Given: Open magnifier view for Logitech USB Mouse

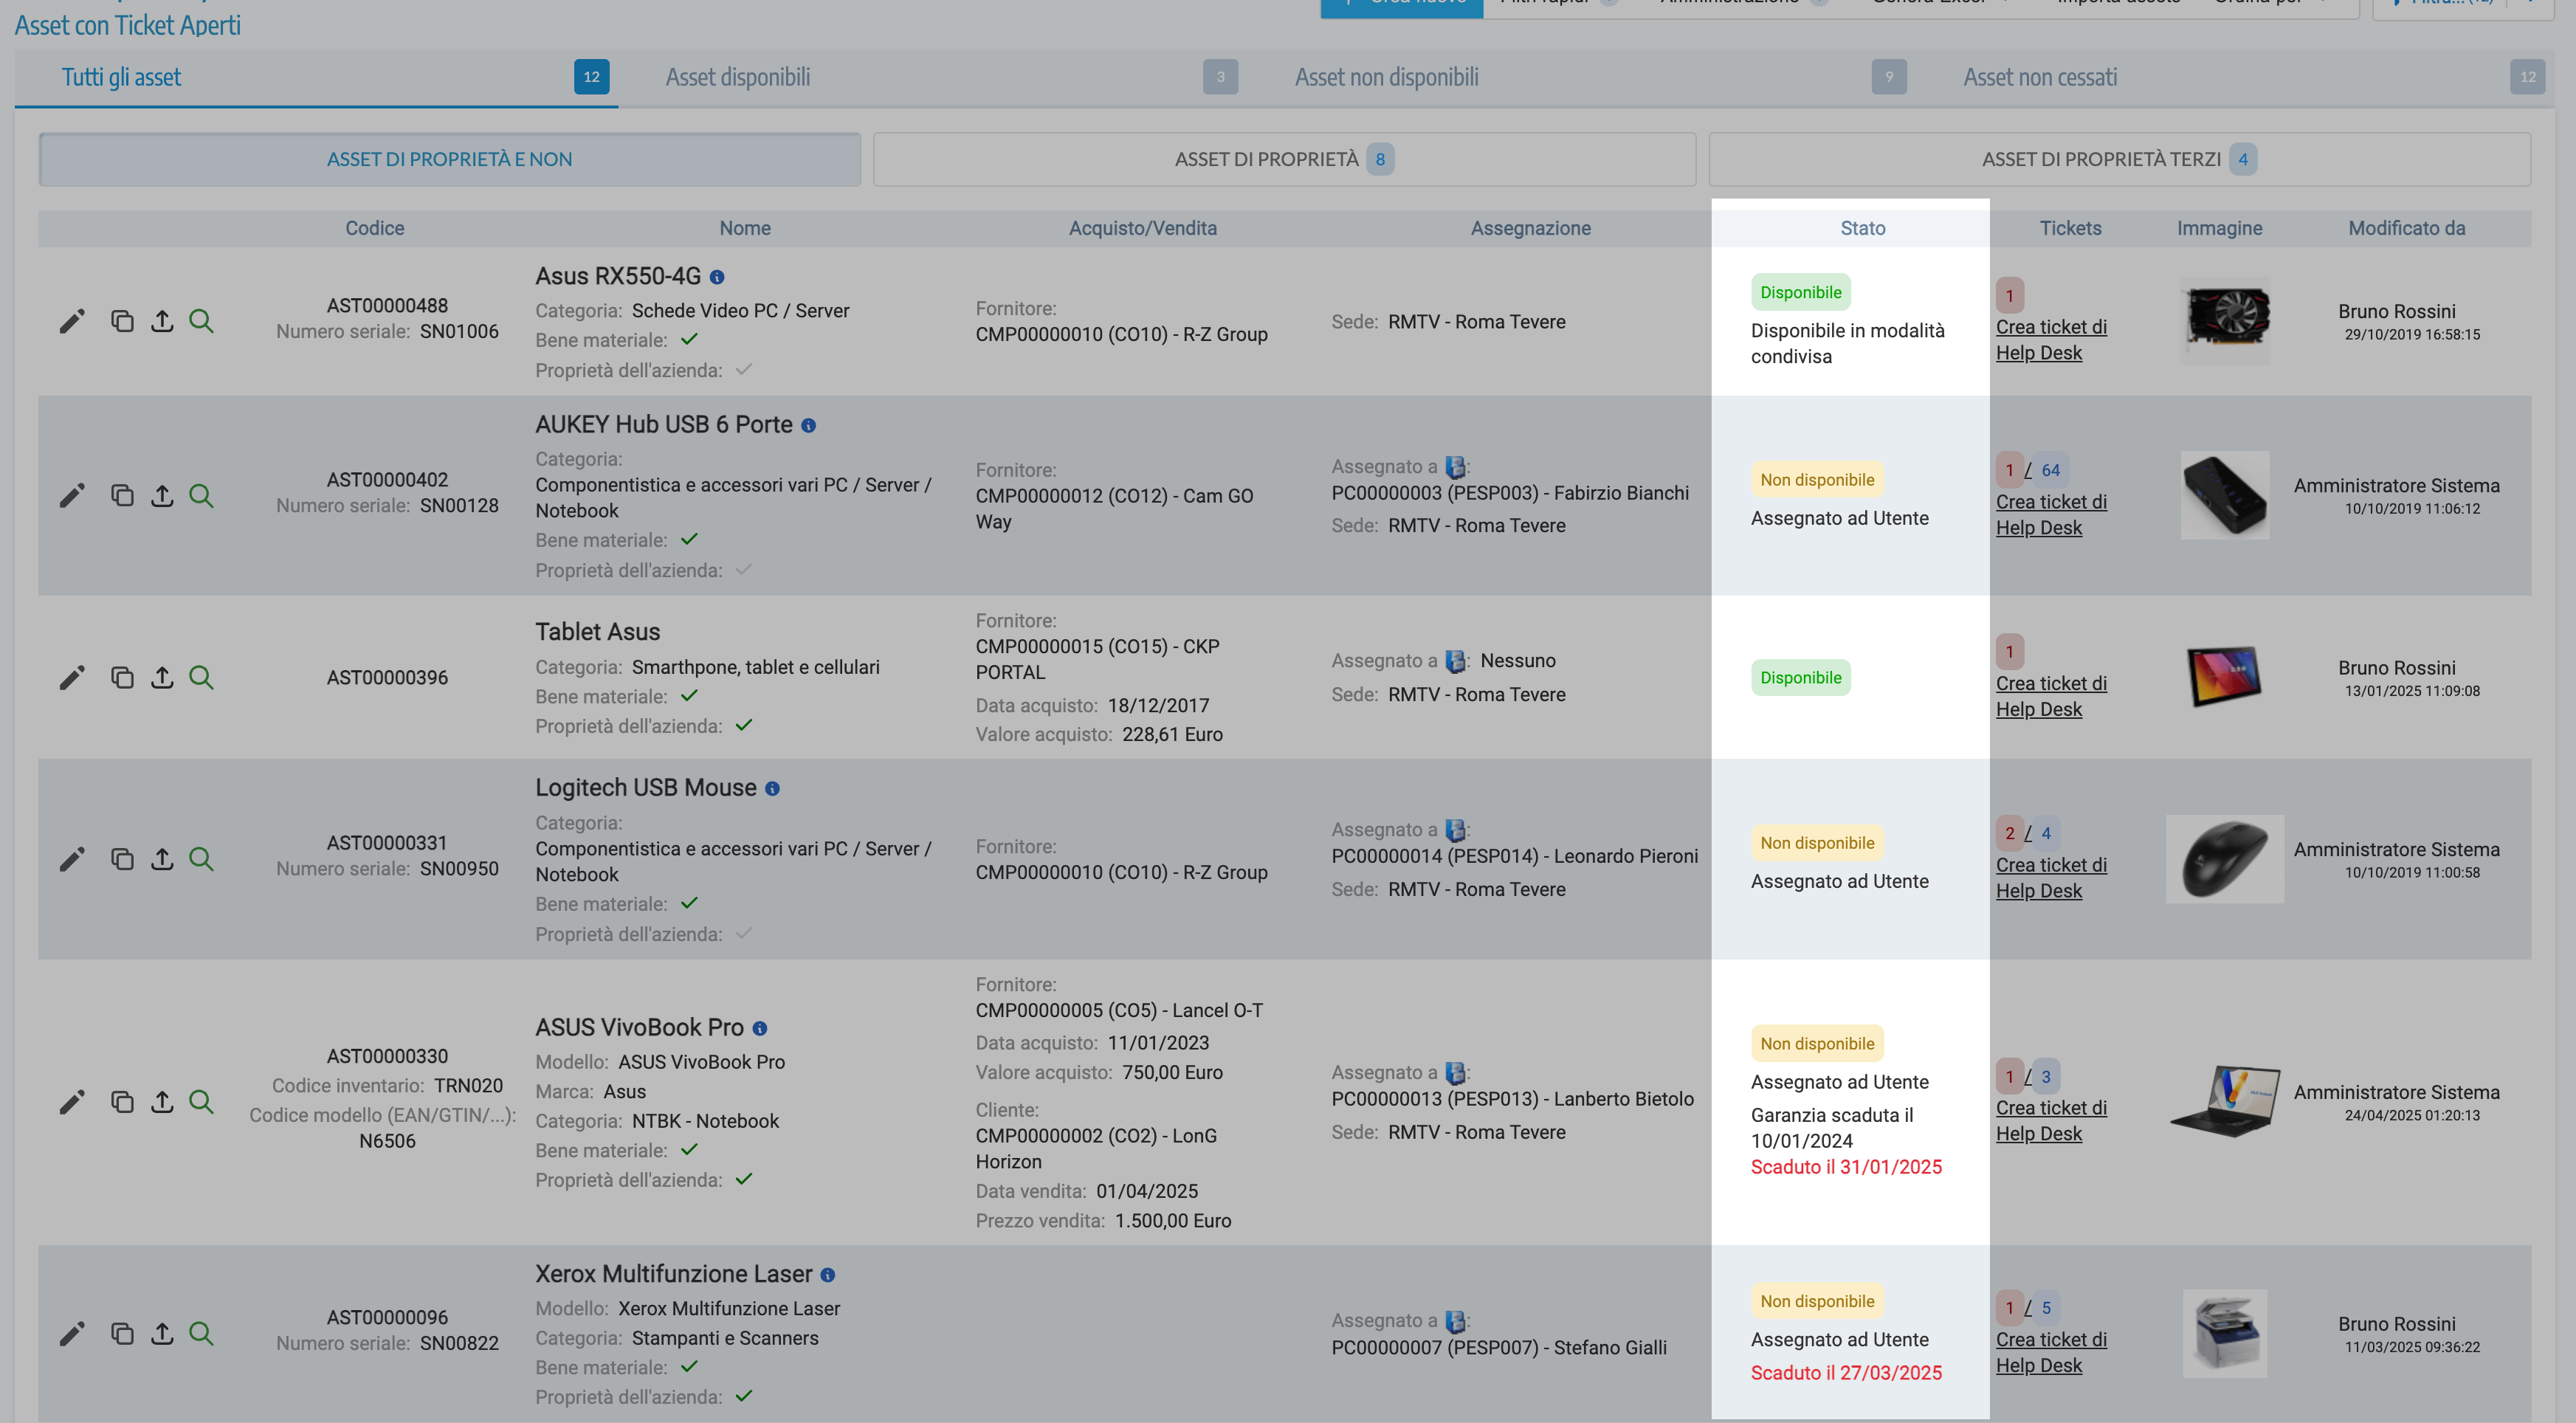Looking at the screenshot, I should (x=201, y=859).
